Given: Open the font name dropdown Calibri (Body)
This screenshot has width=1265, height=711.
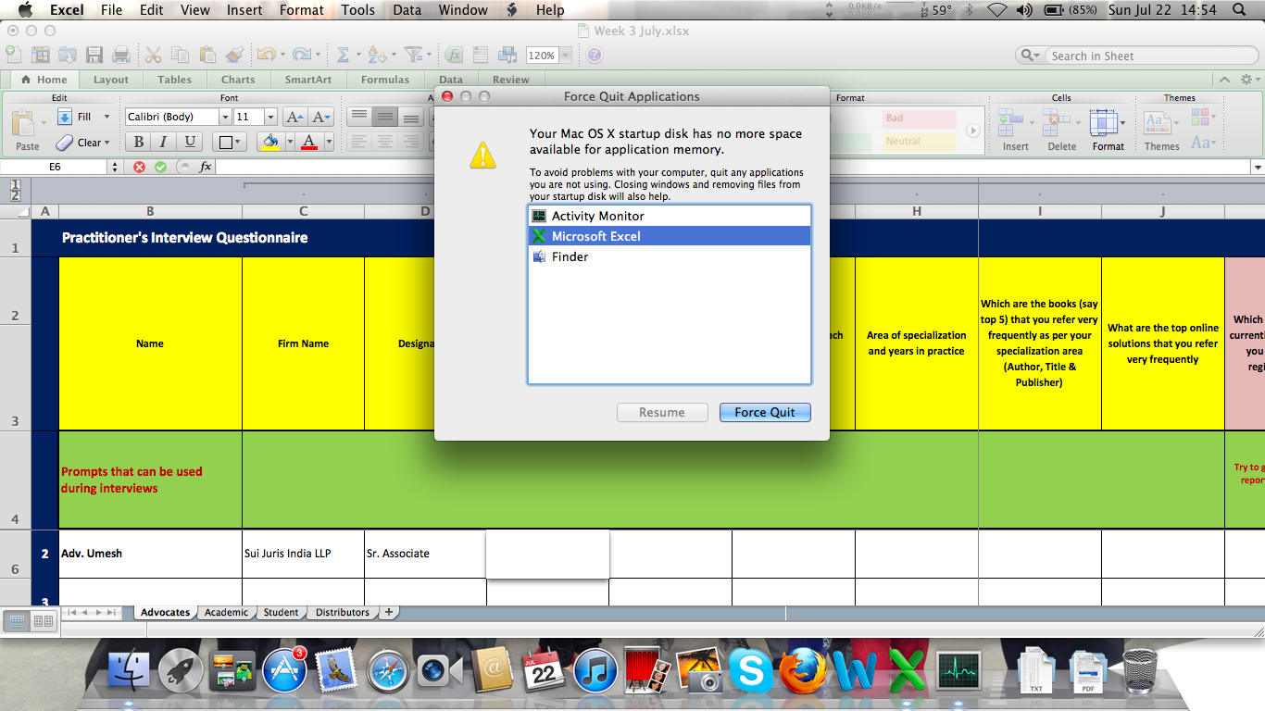Looking at the screenshot, I should [224, 117].
